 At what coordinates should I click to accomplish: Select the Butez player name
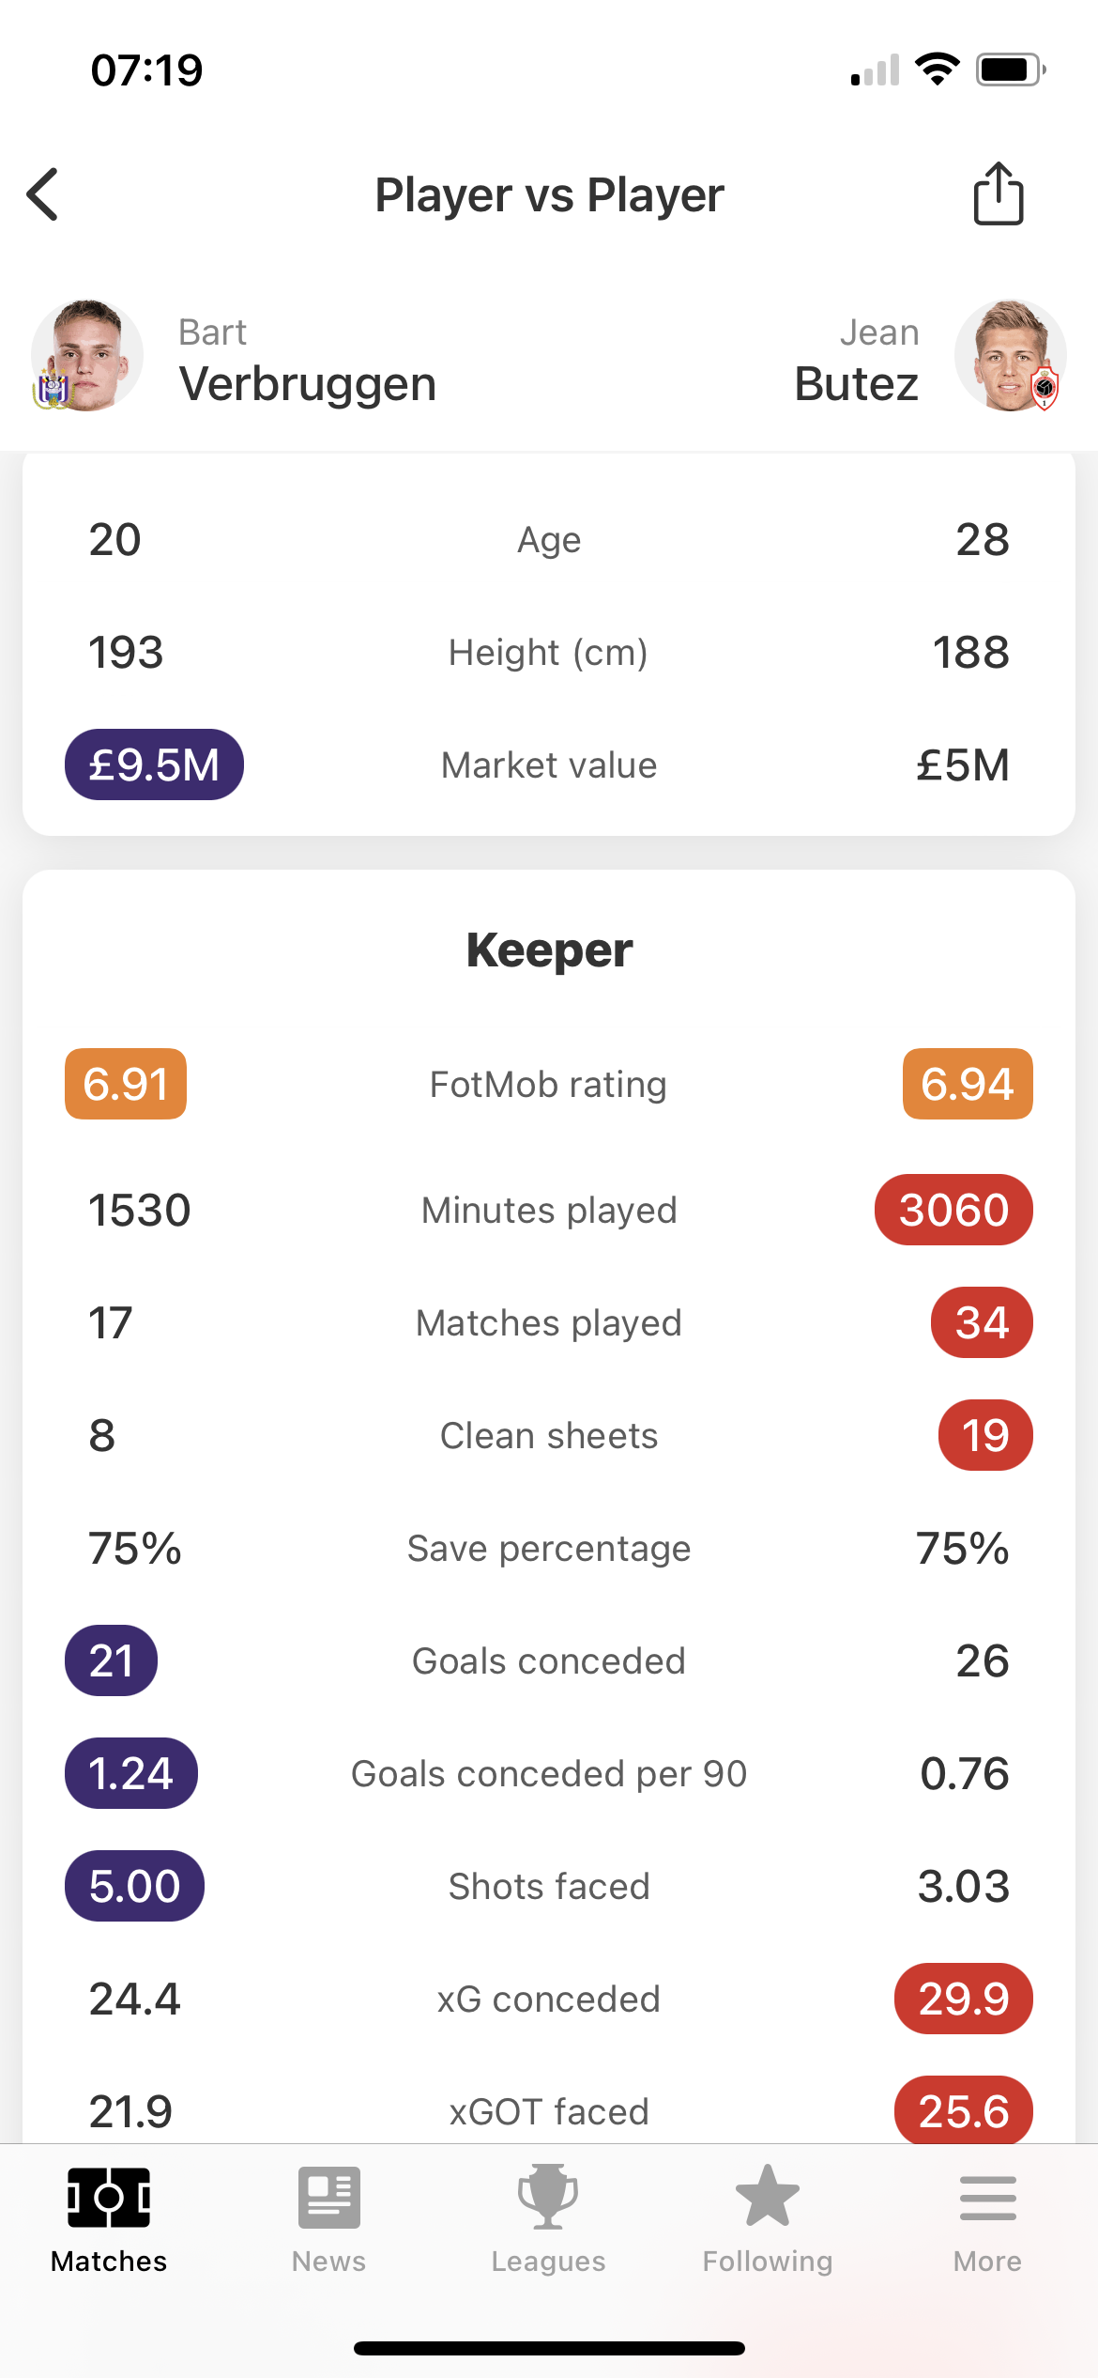pyautogui.click(x=856, y=384)
